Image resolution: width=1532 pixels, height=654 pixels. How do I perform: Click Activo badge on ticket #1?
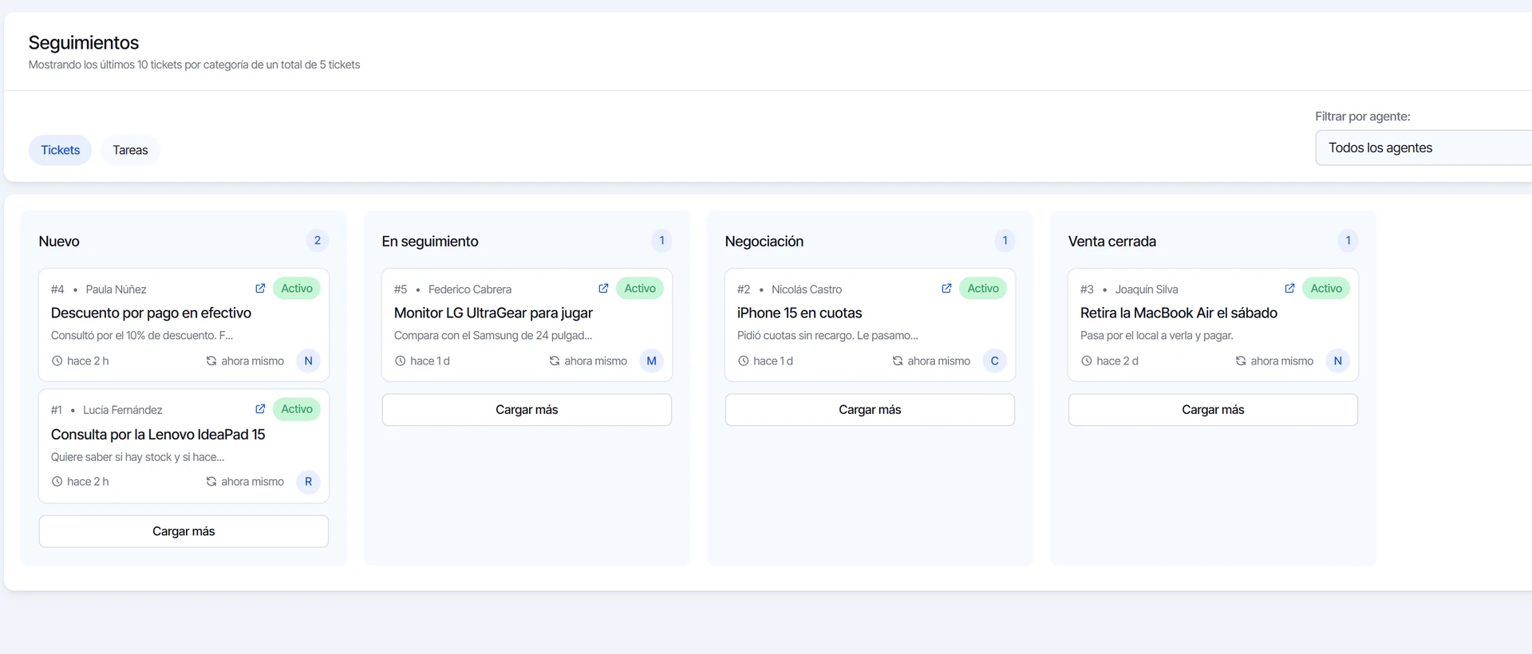(297, 409)
